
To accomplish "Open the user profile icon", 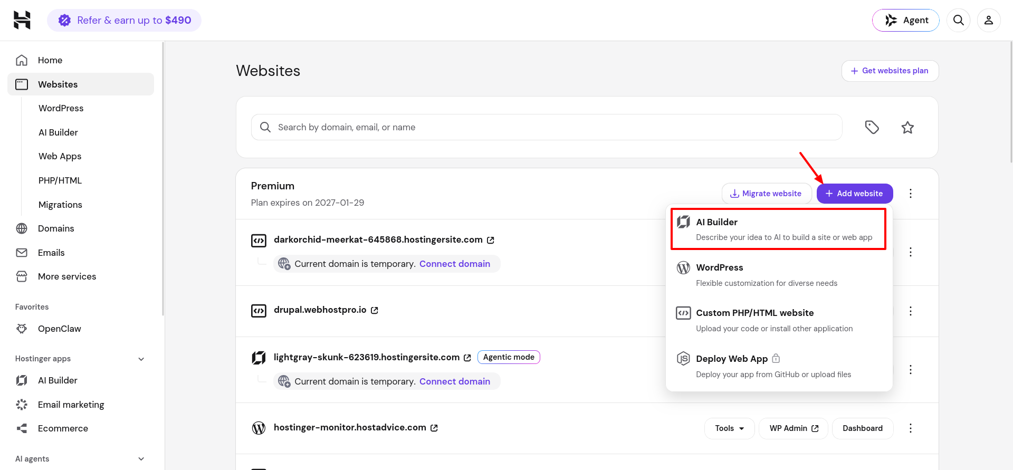I will (989, 20).
